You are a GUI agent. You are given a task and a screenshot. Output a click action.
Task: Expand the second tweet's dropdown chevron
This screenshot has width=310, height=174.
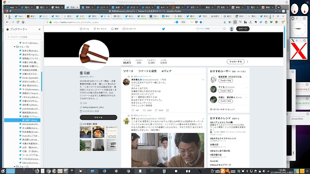[203, 119]
